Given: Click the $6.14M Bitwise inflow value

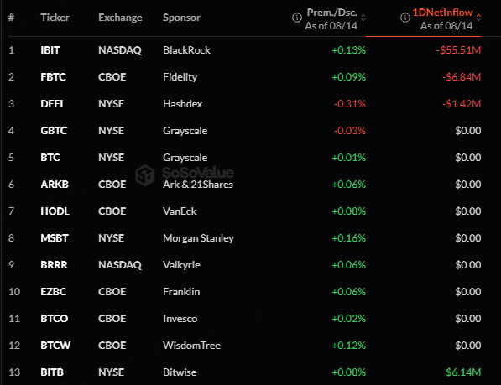Looking at the screenshot, I should coord(463,372).
